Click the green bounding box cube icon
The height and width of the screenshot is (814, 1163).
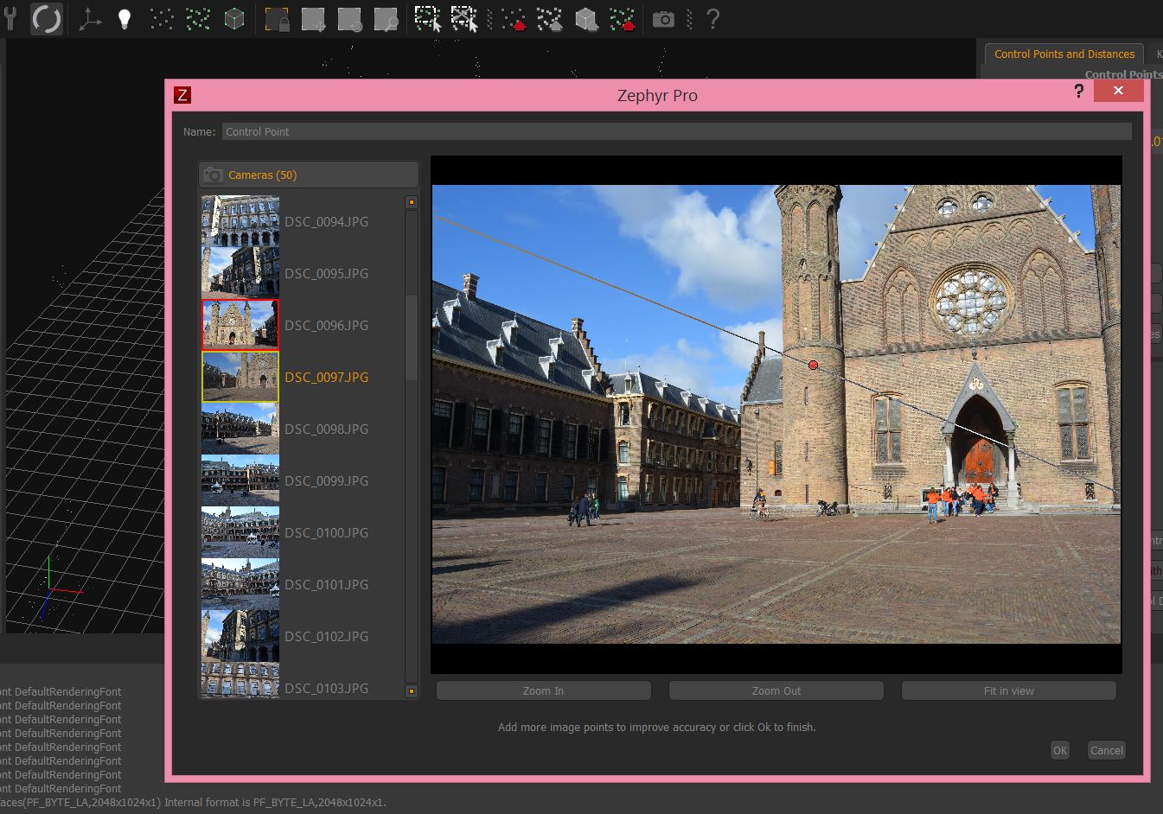point(234,19)
